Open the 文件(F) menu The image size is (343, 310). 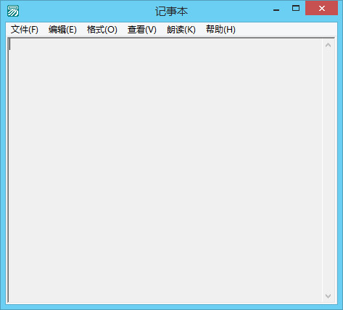pos(25,30)
